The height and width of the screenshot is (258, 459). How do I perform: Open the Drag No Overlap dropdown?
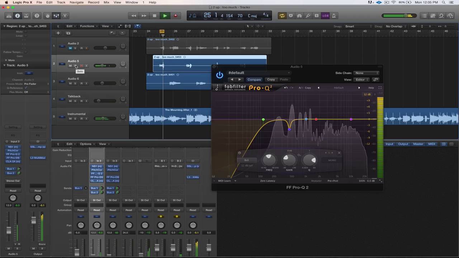(396, 26)
